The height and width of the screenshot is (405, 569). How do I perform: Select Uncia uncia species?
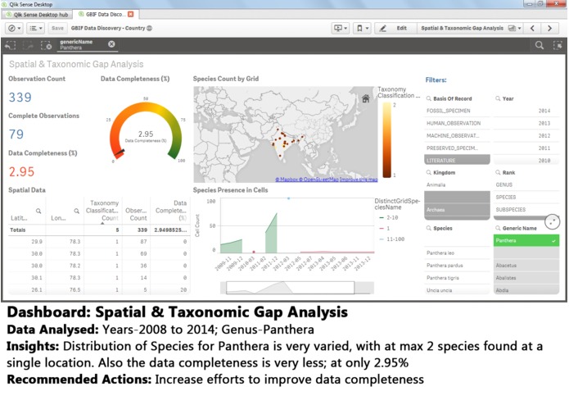pos(457,290)
